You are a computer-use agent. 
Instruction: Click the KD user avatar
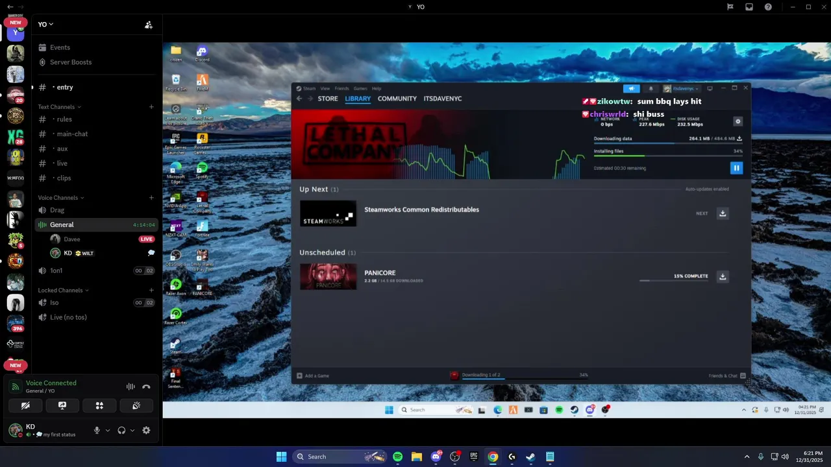(16, 430)
